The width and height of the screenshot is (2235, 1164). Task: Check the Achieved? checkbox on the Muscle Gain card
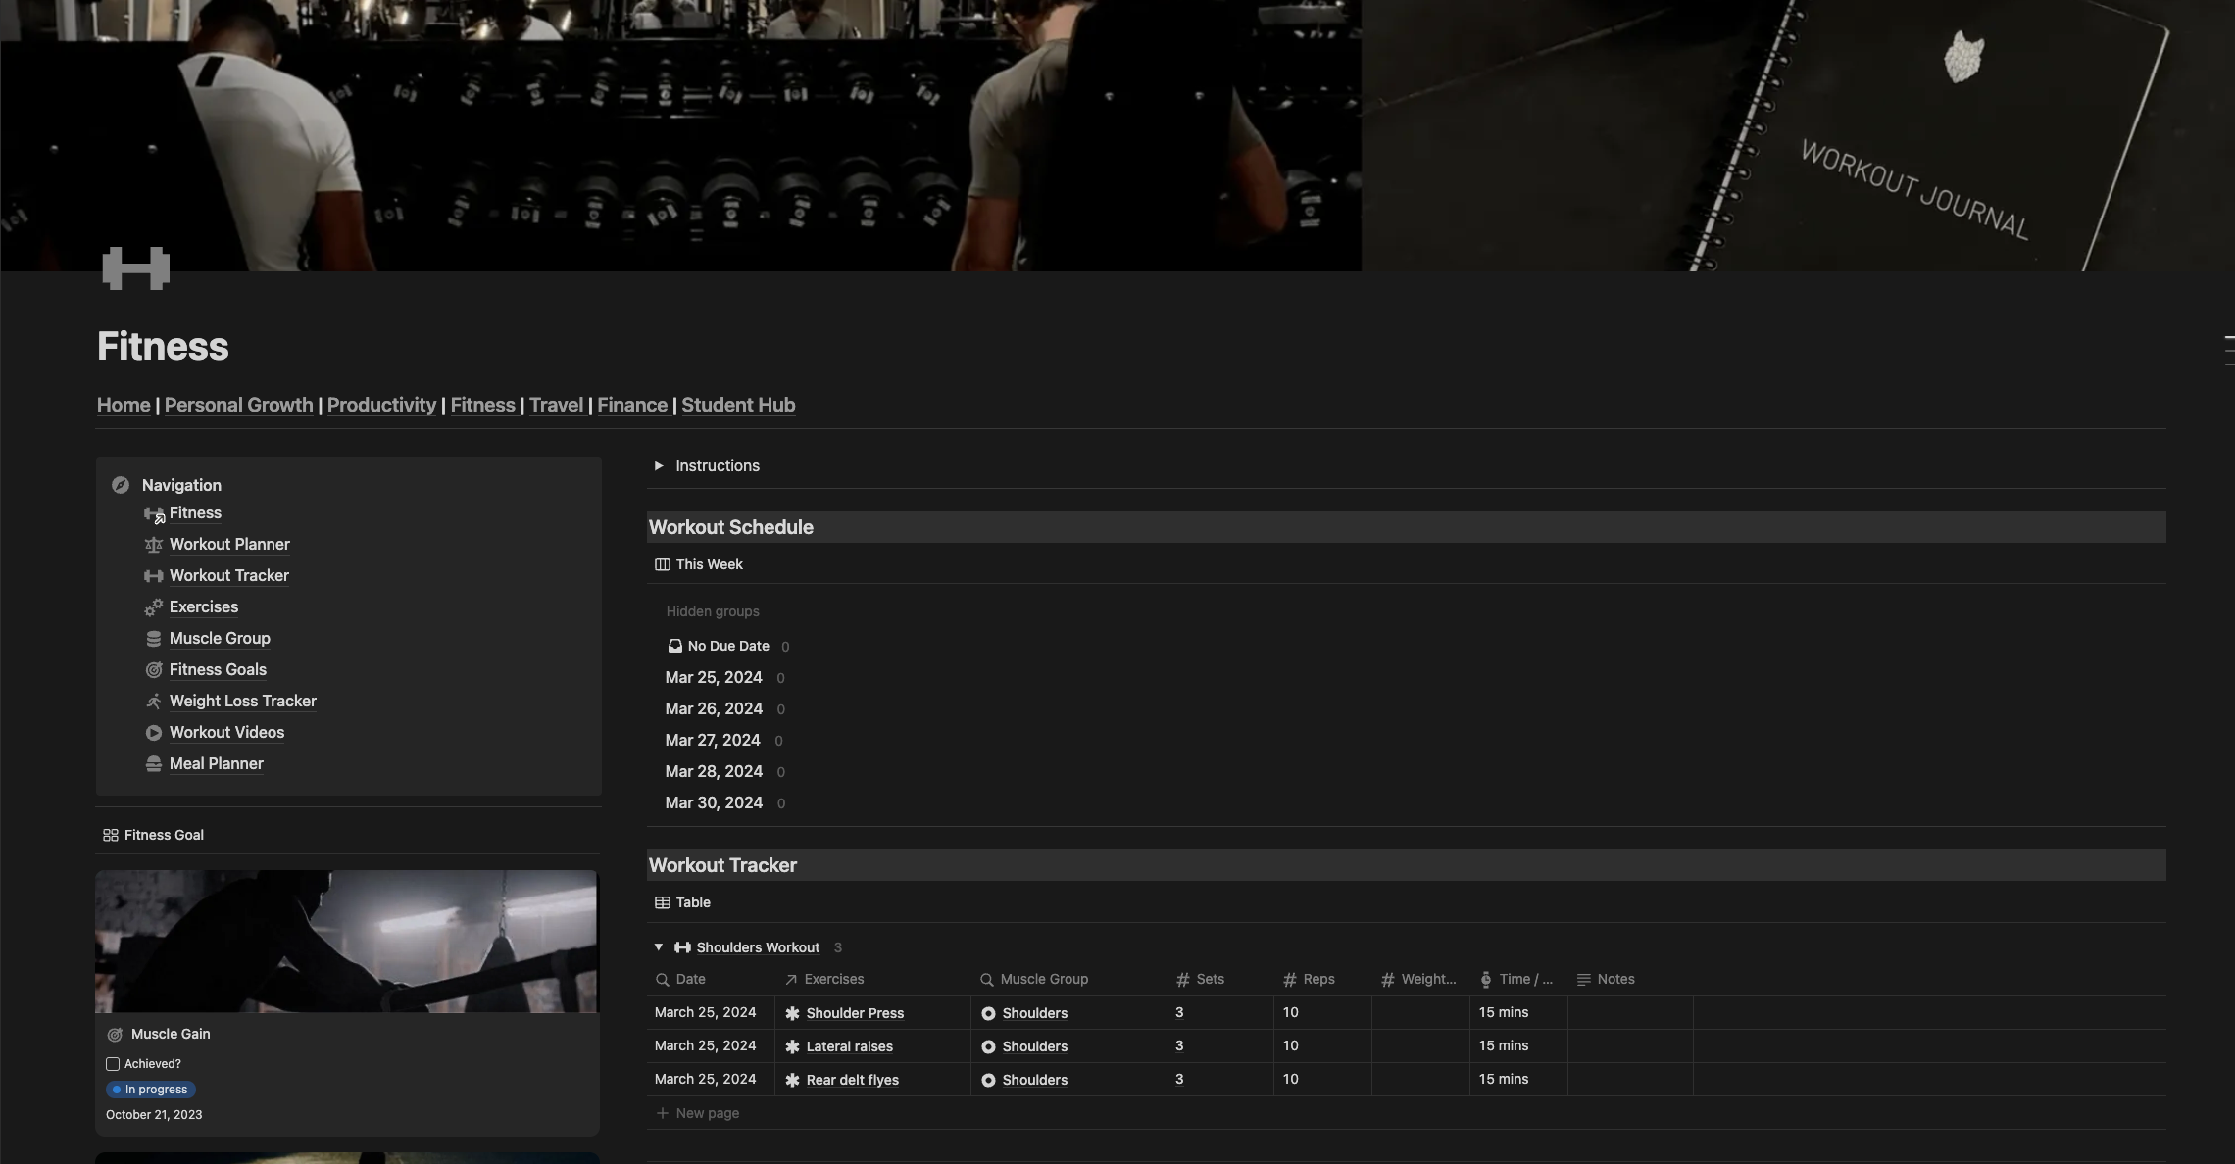pyautogui.click(x=113, y=1064)
